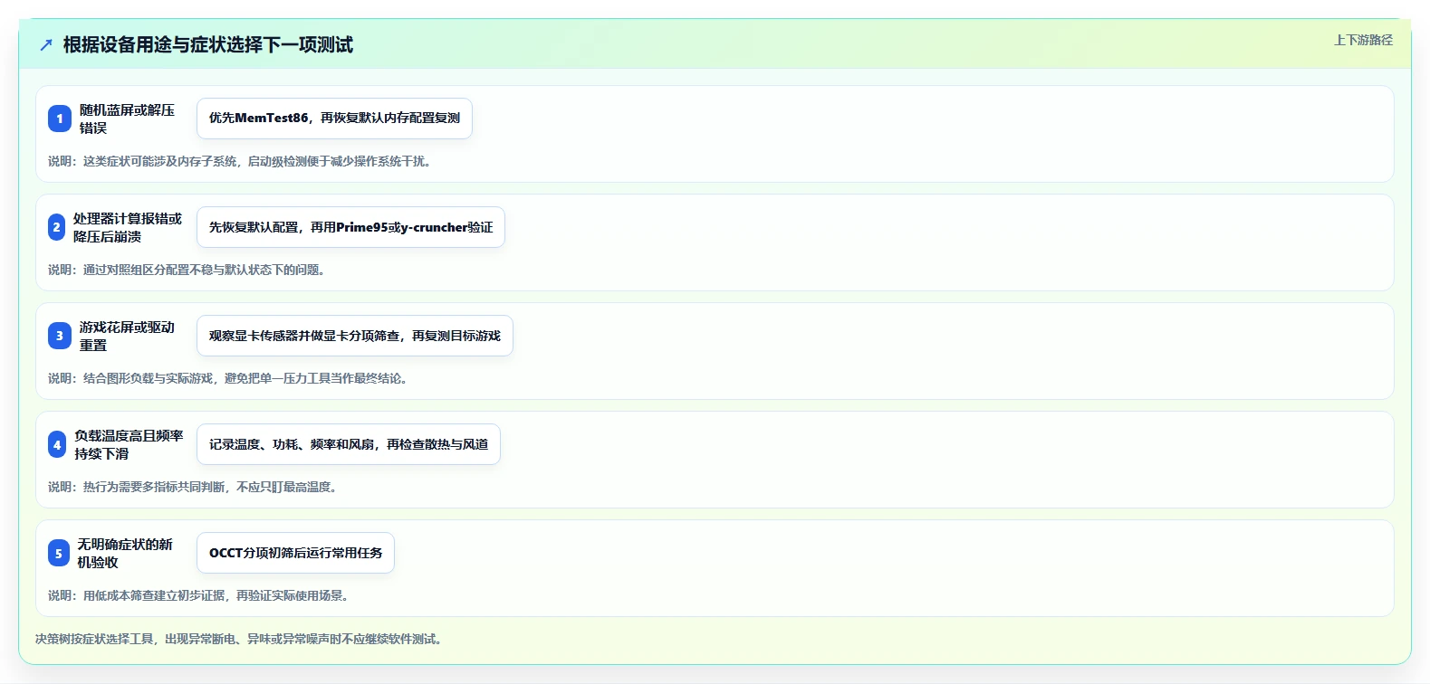This screenshot has width=1430, height=684.
Task: Click the note 用低成本筛查建立初步证据
Action: (199, 595)
